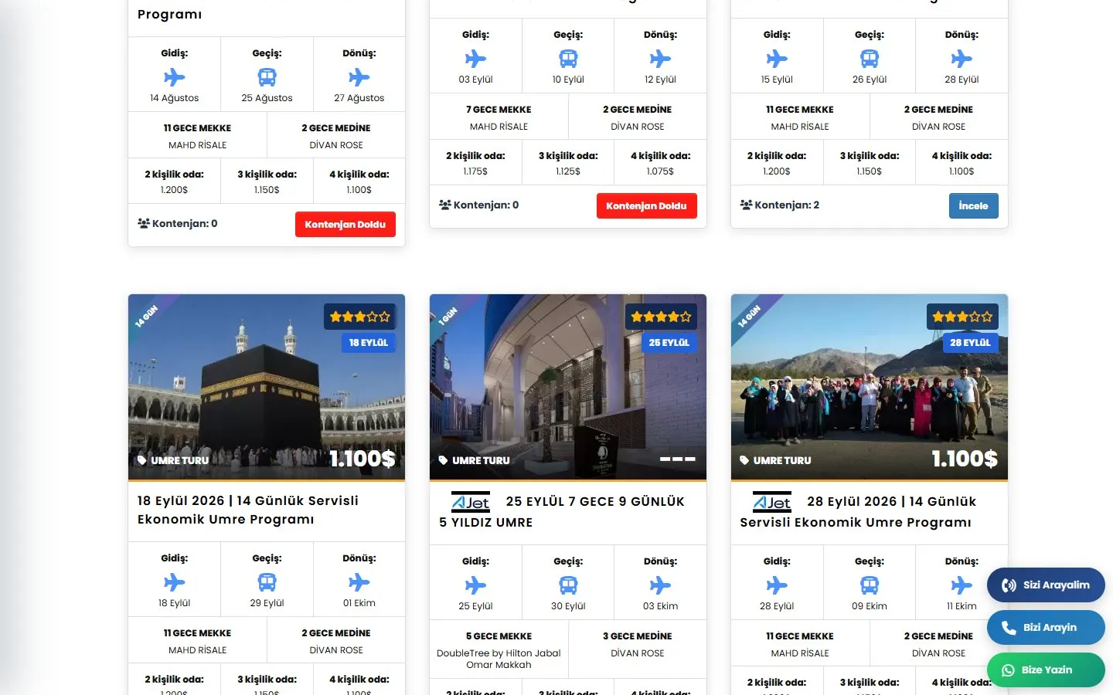Click return plane icon above 03 Ekim
Image resolution: width=1113 pixels, height=695 pixels.
[x=660, y=585]
